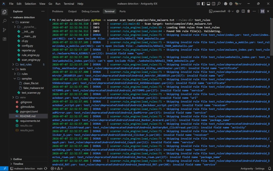Open the Source Control view icon

4,30
